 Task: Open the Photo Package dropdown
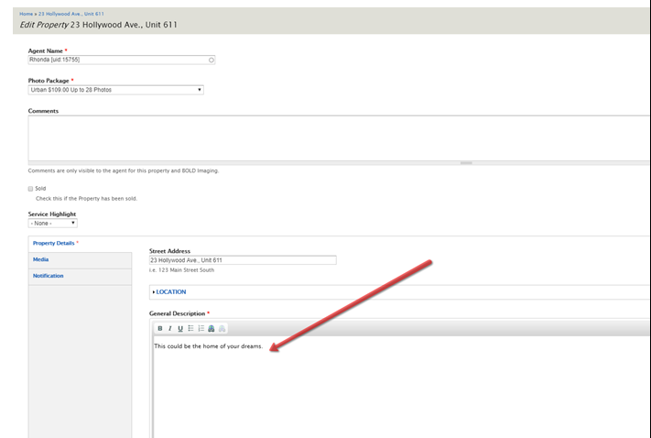[x=115, y=90]
